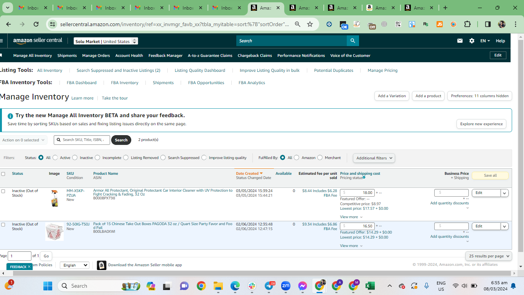This screenshot has height=295, width=524.
Task: Open Telegram from the taskbar
Action: [x=270, y=286]
